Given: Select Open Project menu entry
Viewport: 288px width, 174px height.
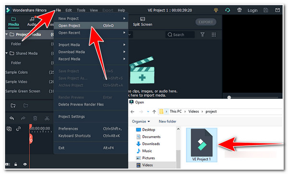Looking at the screenshot, I should (91, 26).
